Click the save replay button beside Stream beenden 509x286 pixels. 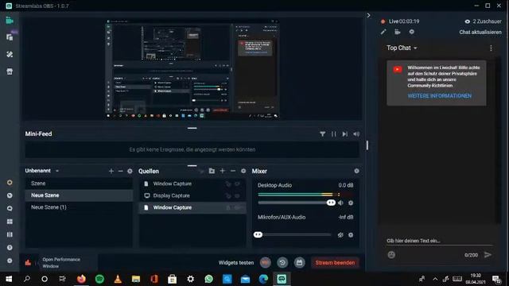(299, 263)
